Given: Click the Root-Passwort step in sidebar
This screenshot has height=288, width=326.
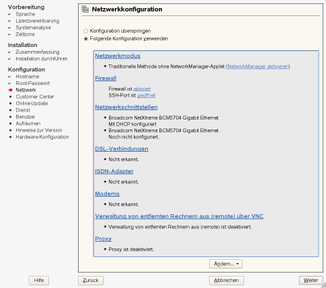Looking at the screenshot, I should tap(33, 83).
